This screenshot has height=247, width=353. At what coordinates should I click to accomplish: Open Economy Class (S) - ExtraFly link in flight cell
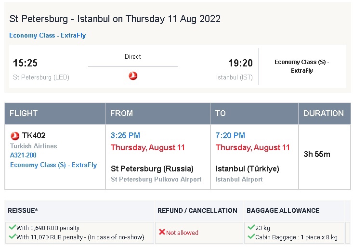click(53, 165)
